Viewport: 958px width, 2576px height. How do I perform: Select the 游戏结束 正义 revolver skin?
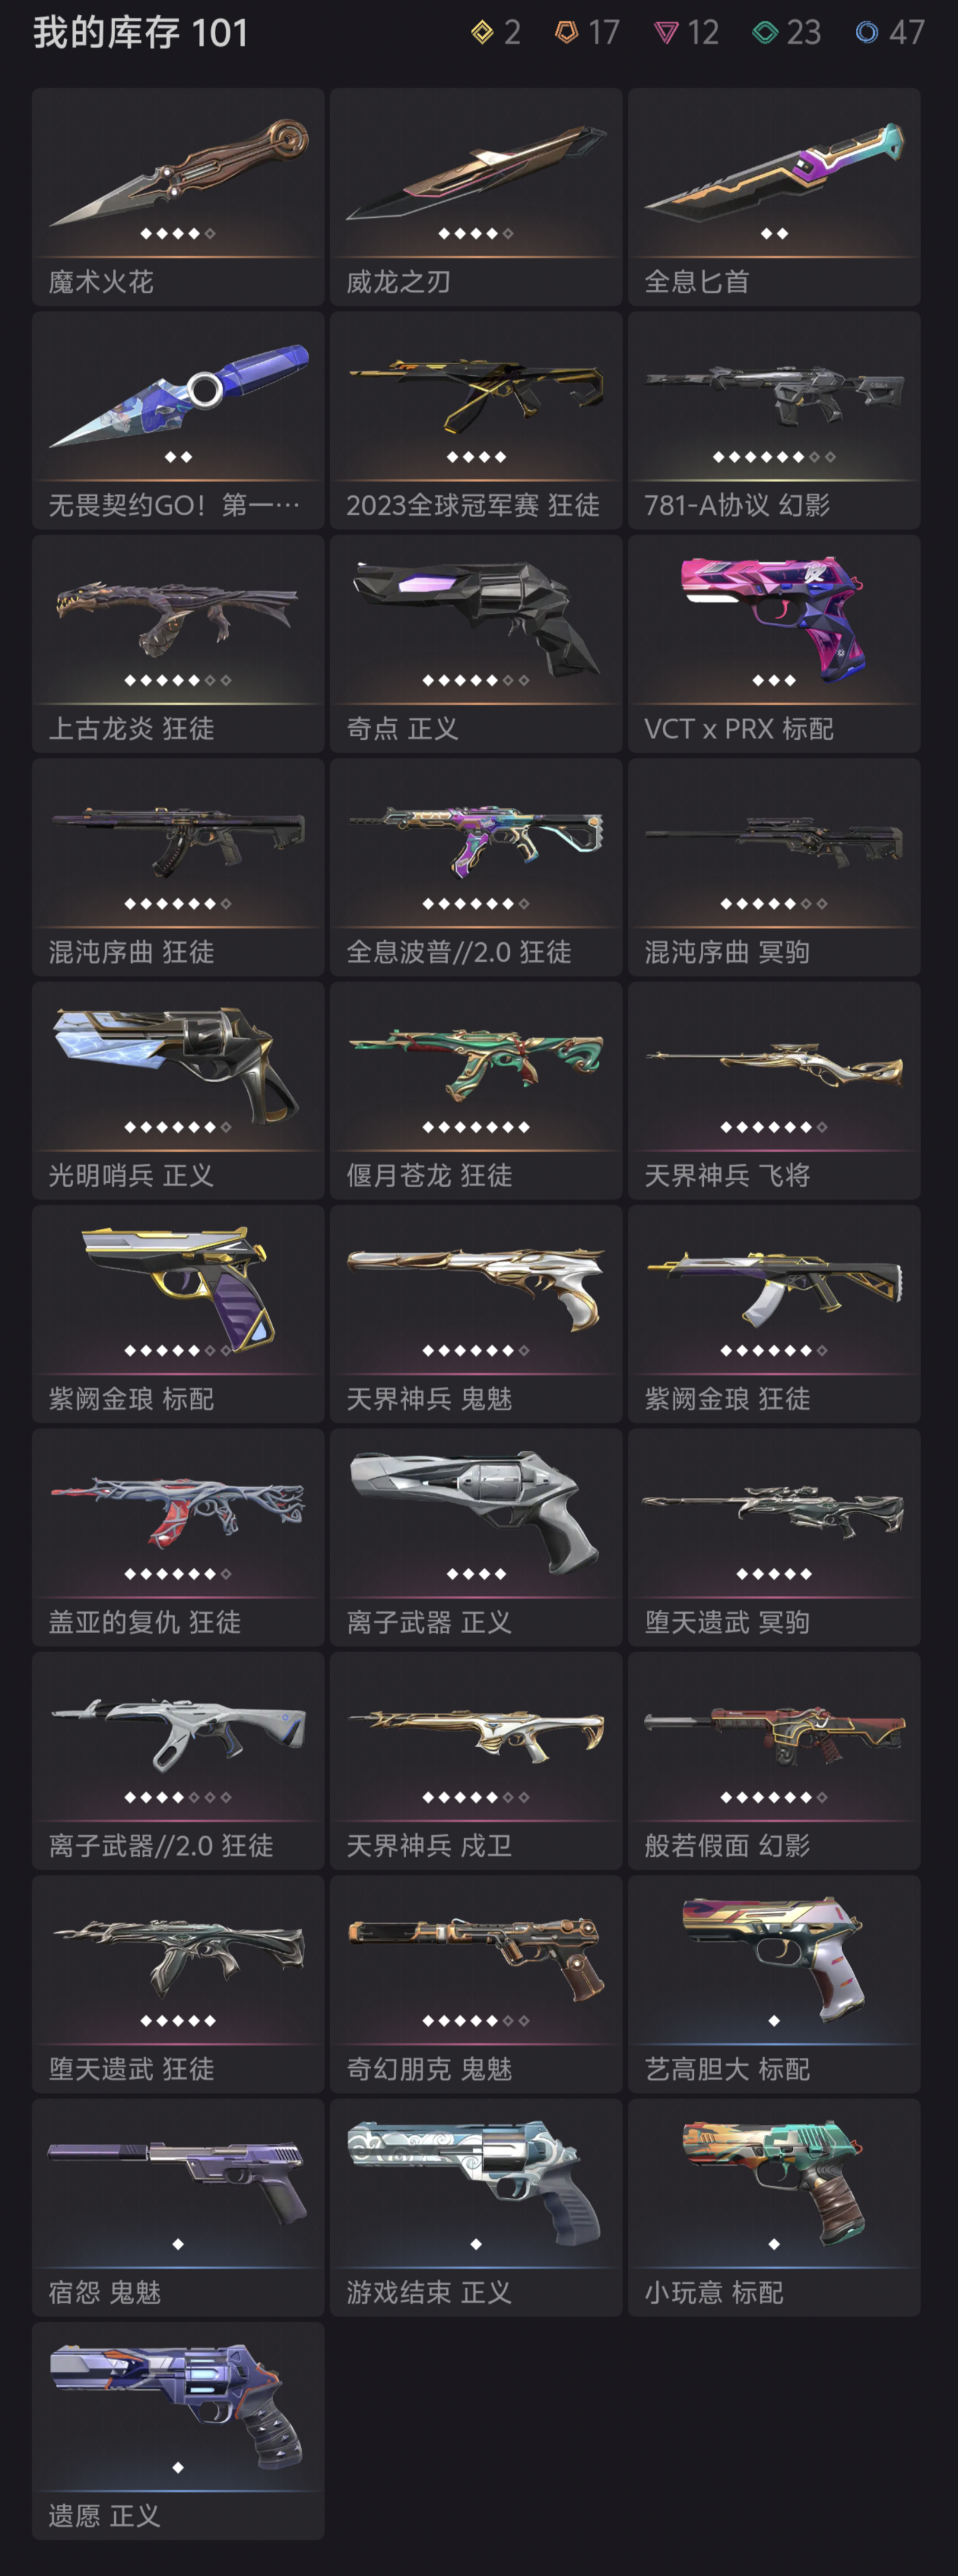[476, 2207]
